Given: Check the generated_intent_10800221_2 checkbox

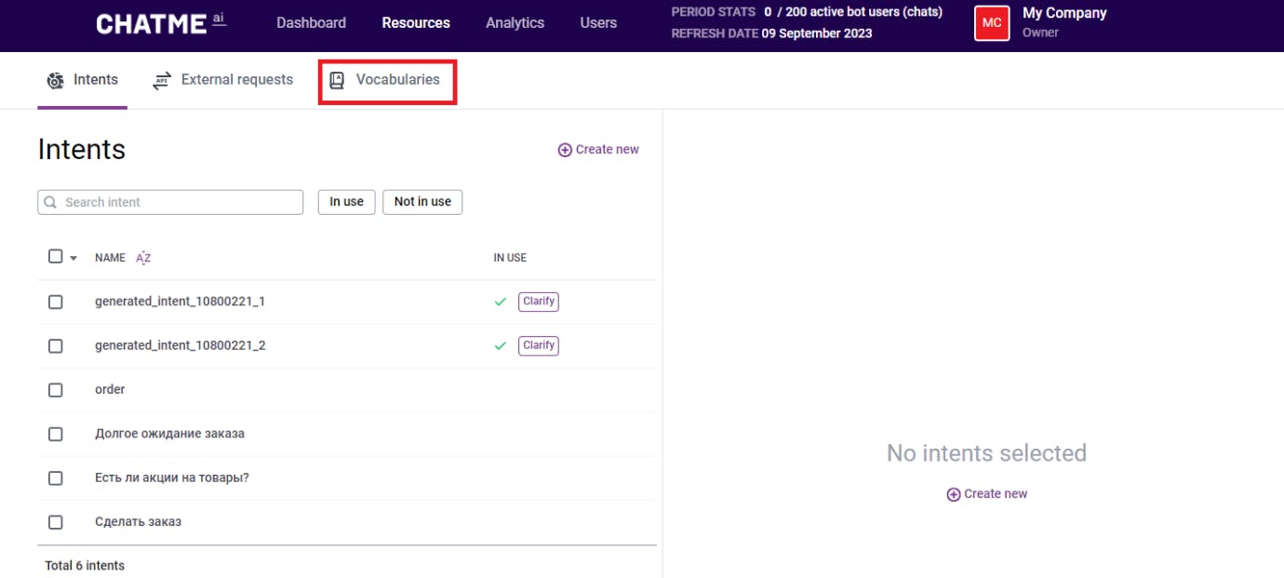Looking at the screenshot, I should (55, 345).
